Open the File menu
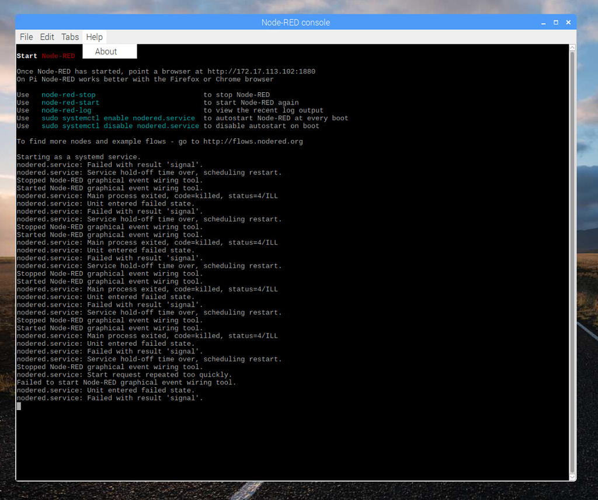This screenshot has width=598, height=500. click(x=26, y=37)
